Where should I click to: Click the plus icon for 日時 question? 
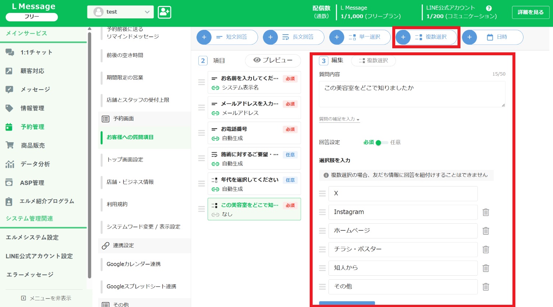coord(469,37)
